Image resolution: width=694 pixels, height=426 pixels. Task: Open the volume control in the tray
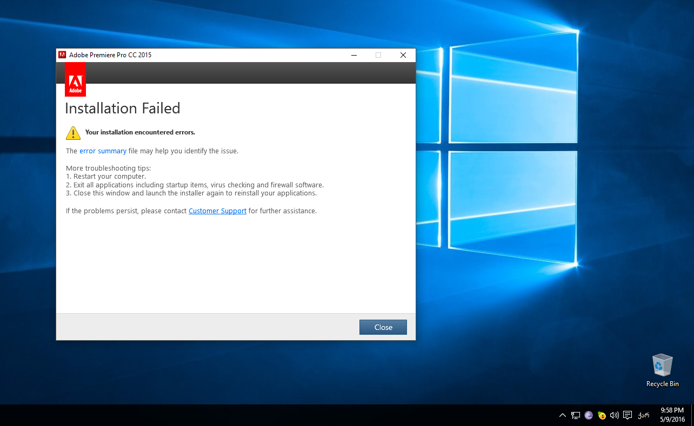pyautogui.click(x=614, y=415)
